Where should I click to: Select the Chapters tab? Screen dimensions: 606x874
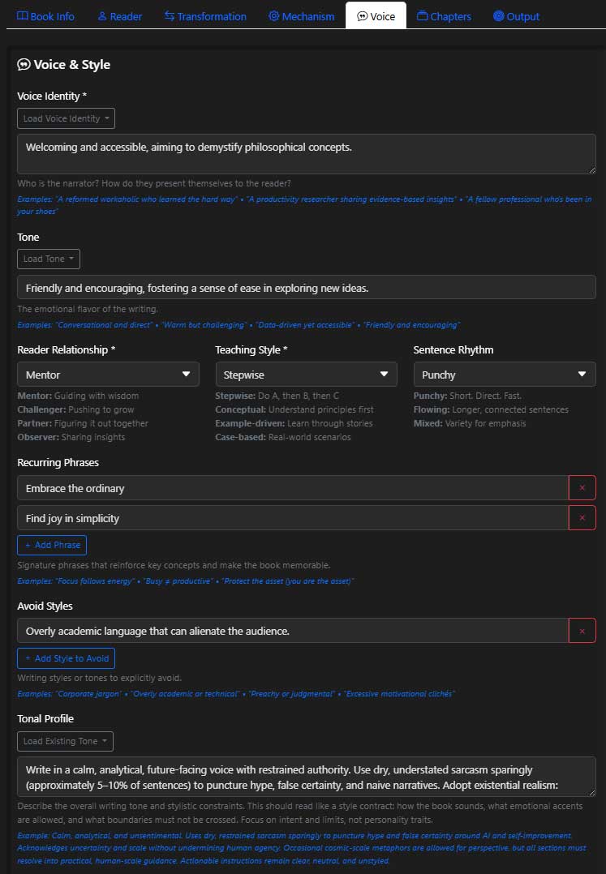444,16
